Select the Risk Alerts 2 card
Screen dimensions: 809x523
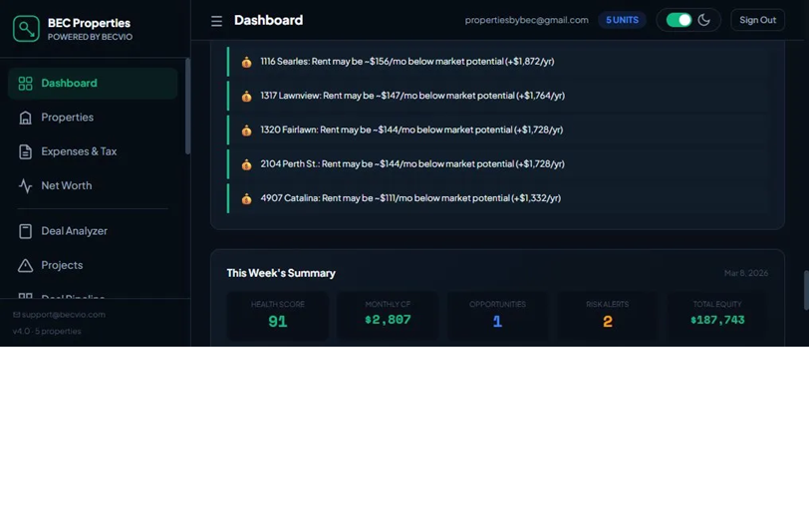(608, 316)
